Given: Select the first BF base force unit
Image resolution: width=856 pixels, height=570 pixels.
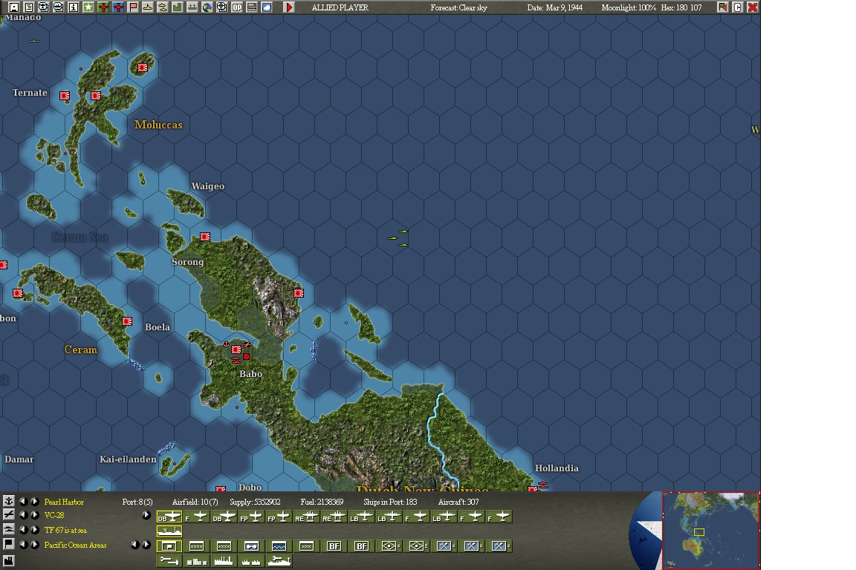Looking at the screenshot, I should pyautogui.click(x=334, y=546).
